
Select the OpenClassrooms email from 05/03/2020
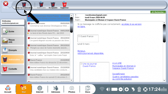(x=49, y=25)
